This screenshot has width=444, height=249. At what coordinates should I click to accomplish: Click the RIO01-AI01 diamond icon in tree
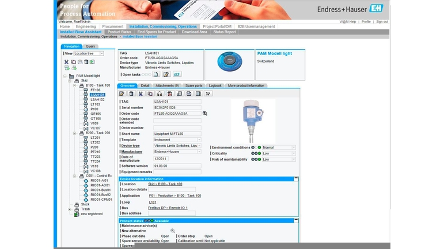pos(86,181)
